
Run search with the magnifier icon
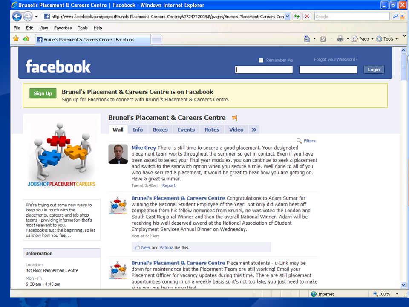(x=395, y=17)
